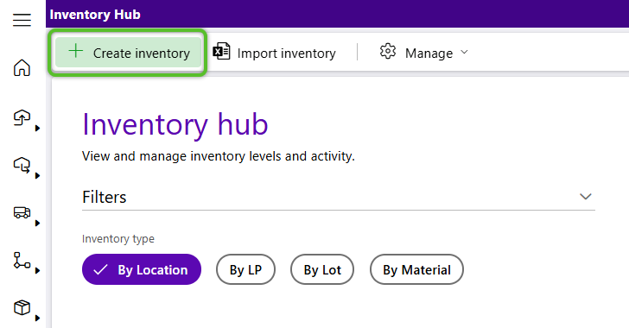Expand the Filters section chevron
Image resolution: width=629 pixels, height=328 pixels.
click(585, 197)
